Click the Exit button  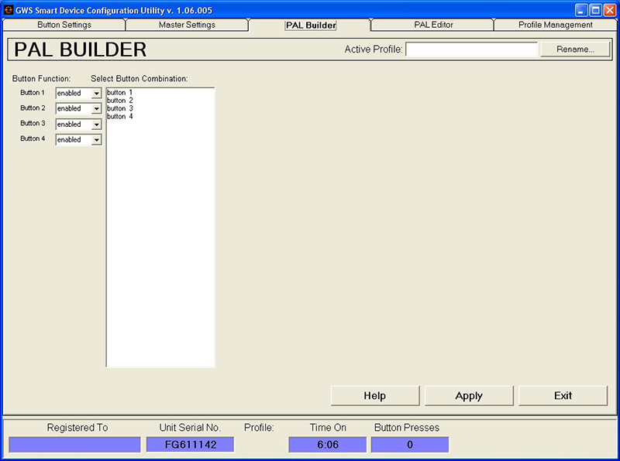coord(563,395)
